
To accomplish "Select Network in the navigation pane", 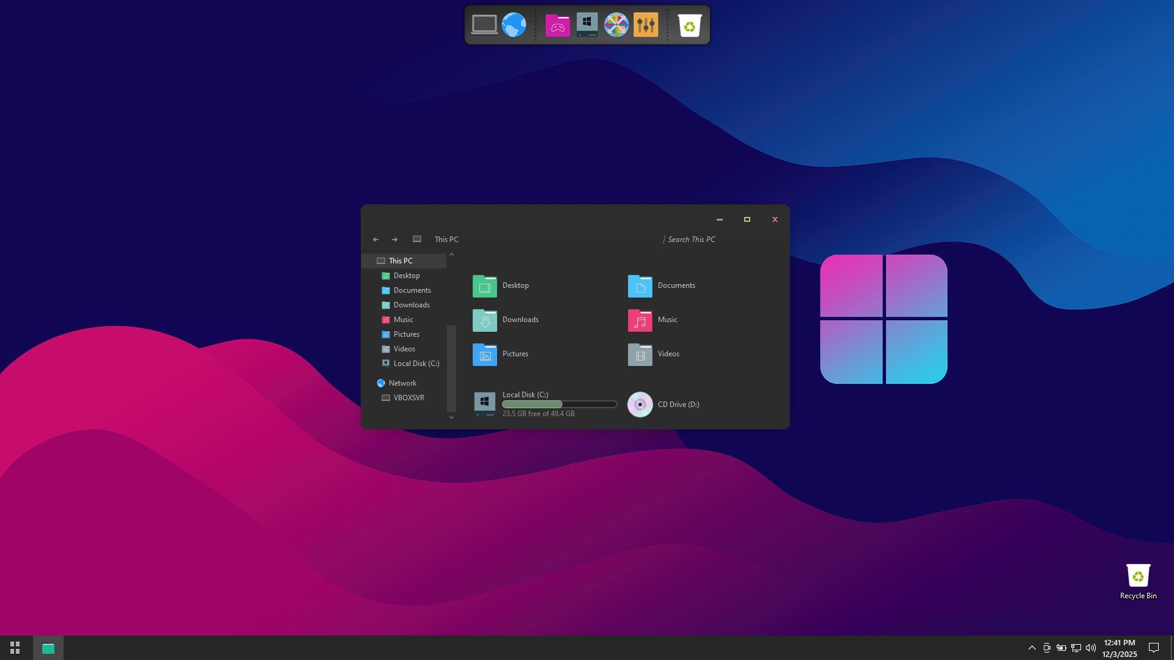I will pyautogui.click(x=402, y=383).
